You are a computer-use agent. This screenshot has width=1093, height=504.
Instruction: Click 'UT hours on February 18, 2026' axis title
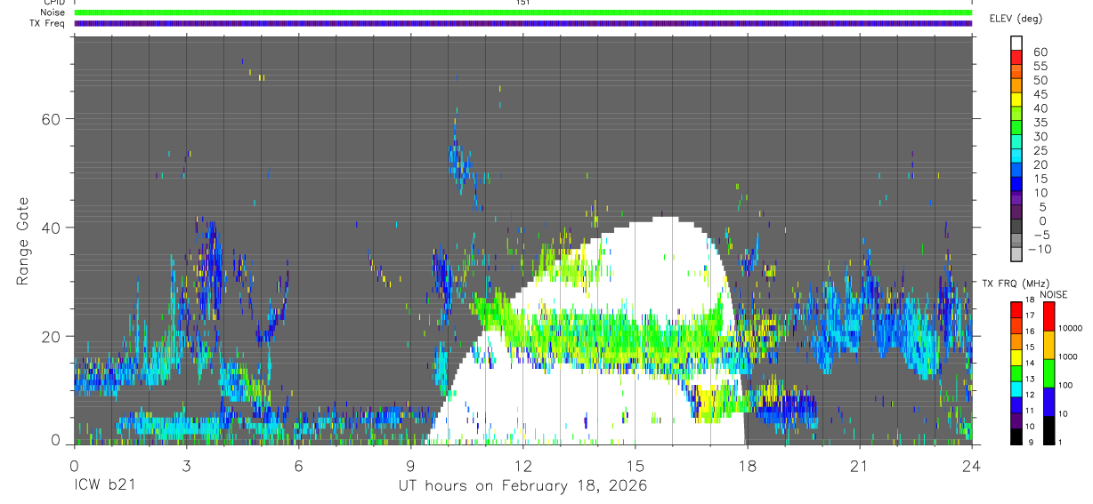point(522,486)
